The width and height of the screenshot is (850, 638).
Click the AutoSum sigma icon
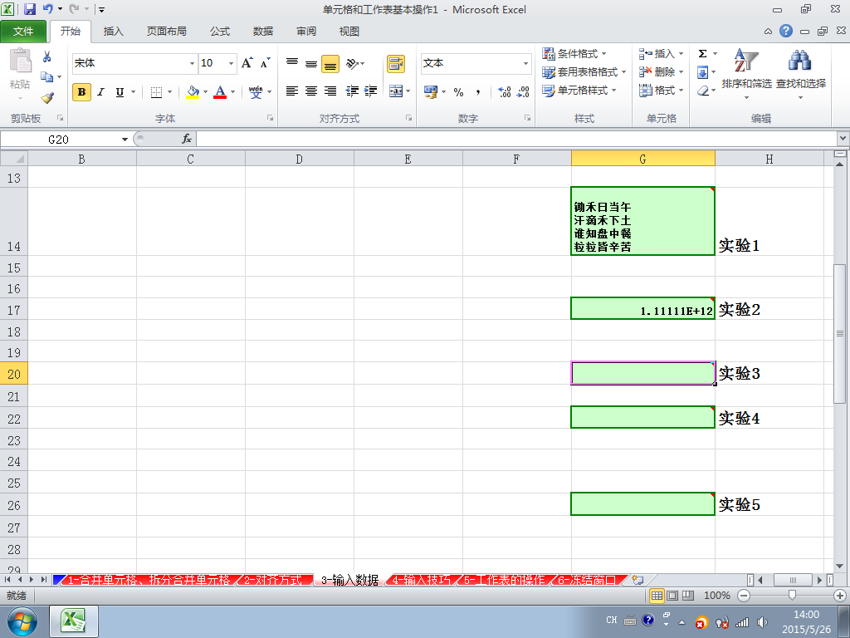702,54
